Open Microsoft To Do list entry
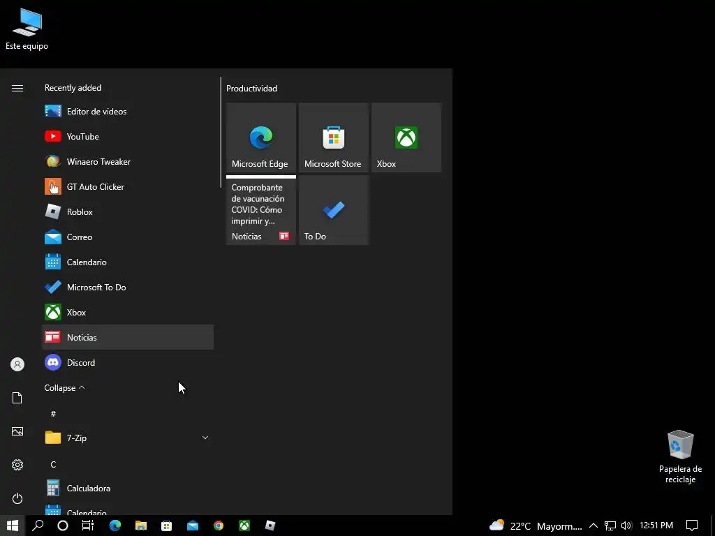This screenshot has width=715, height=536. (128, 287)
